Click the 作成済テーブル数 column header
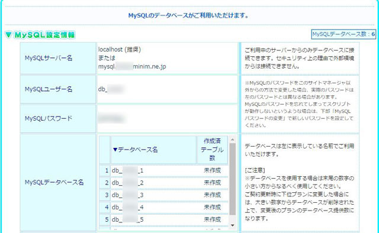The width and height of the screenshot is (379, 233). point(212,150)
